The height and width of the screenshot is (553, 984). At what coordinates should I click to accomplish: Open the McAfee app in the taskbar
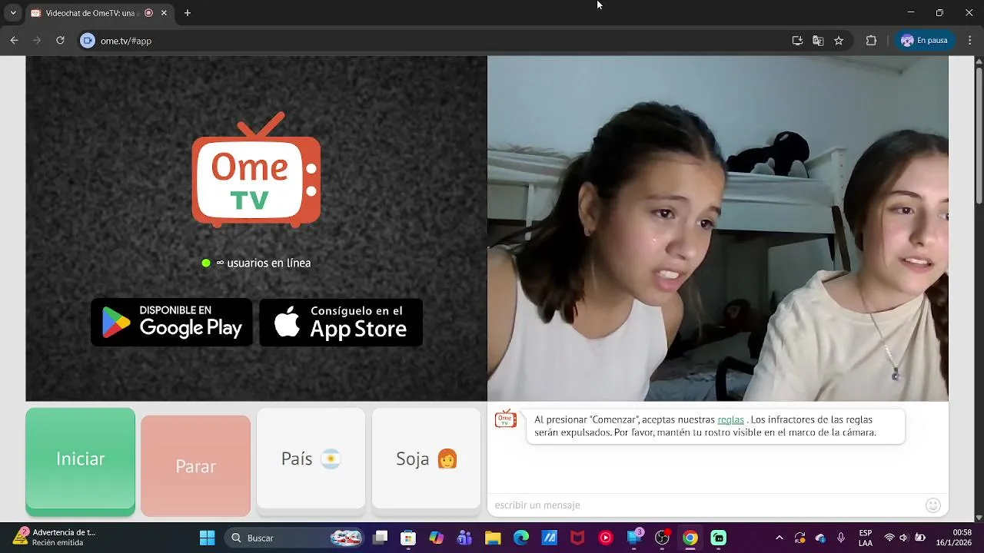(x=577, y=538)
